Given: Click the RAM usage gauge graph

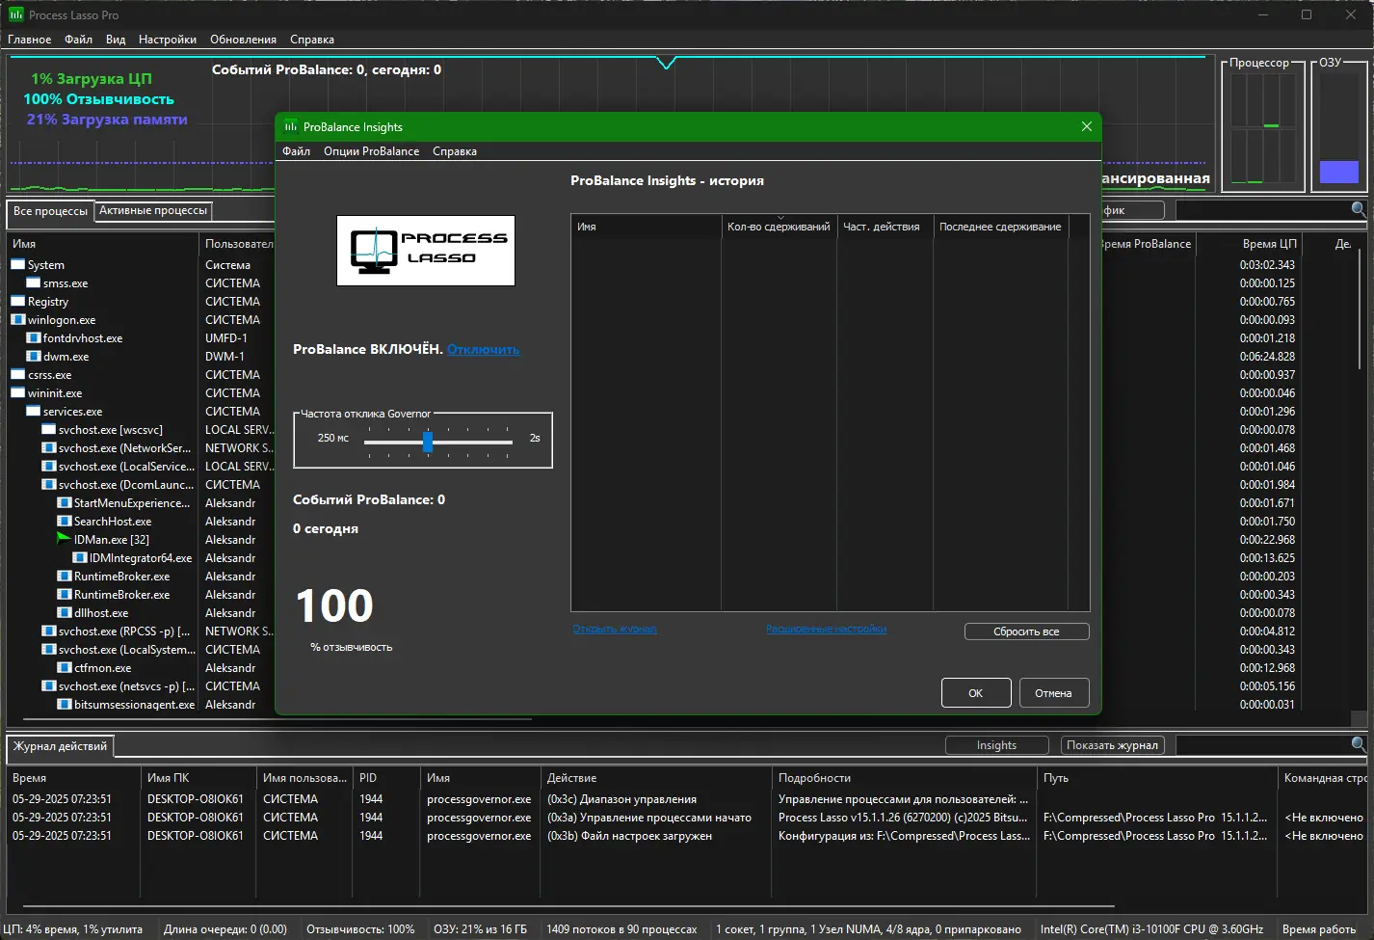Looking at the screenshot, I should click(x=1338, y=127).
